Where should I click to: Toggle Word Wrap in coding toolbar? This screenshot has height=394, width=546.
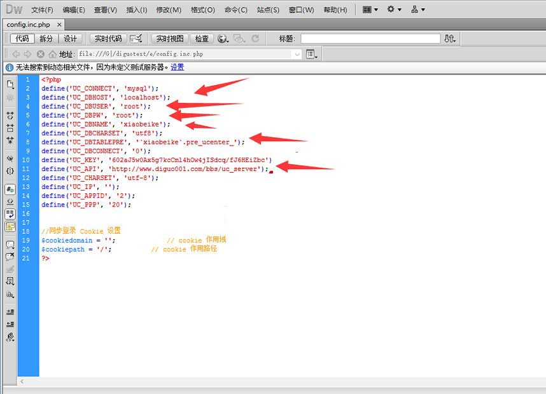[x=10, y=214]
